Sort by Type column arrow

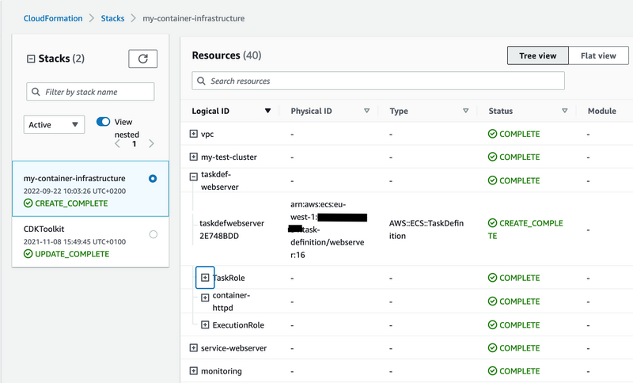(x=465, y=111)
